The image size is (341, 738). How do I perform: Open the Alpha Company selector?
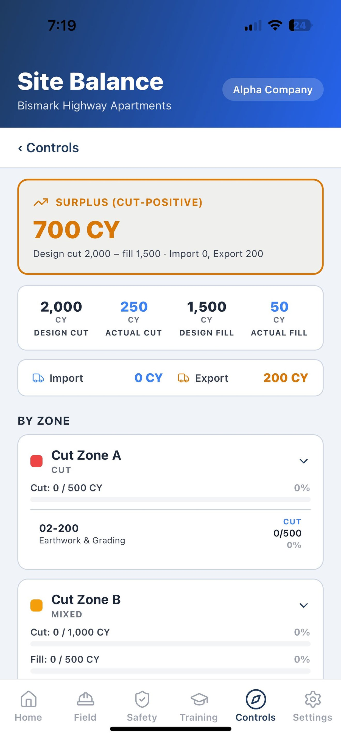(x=273, y=90)
